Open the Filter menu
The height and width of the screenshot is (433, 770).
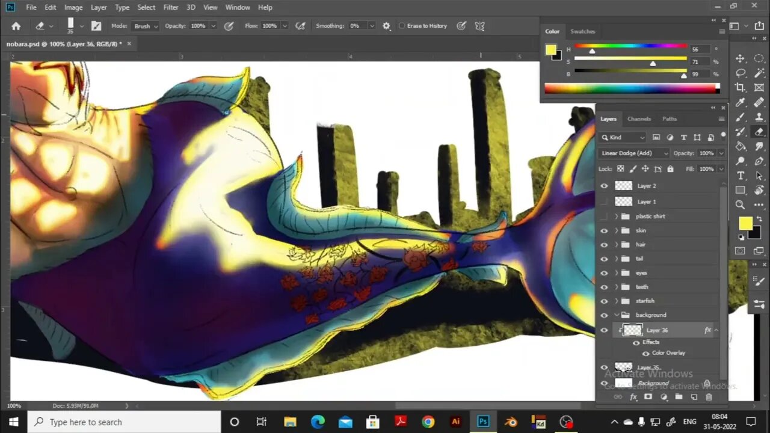(x=171, y=7)
